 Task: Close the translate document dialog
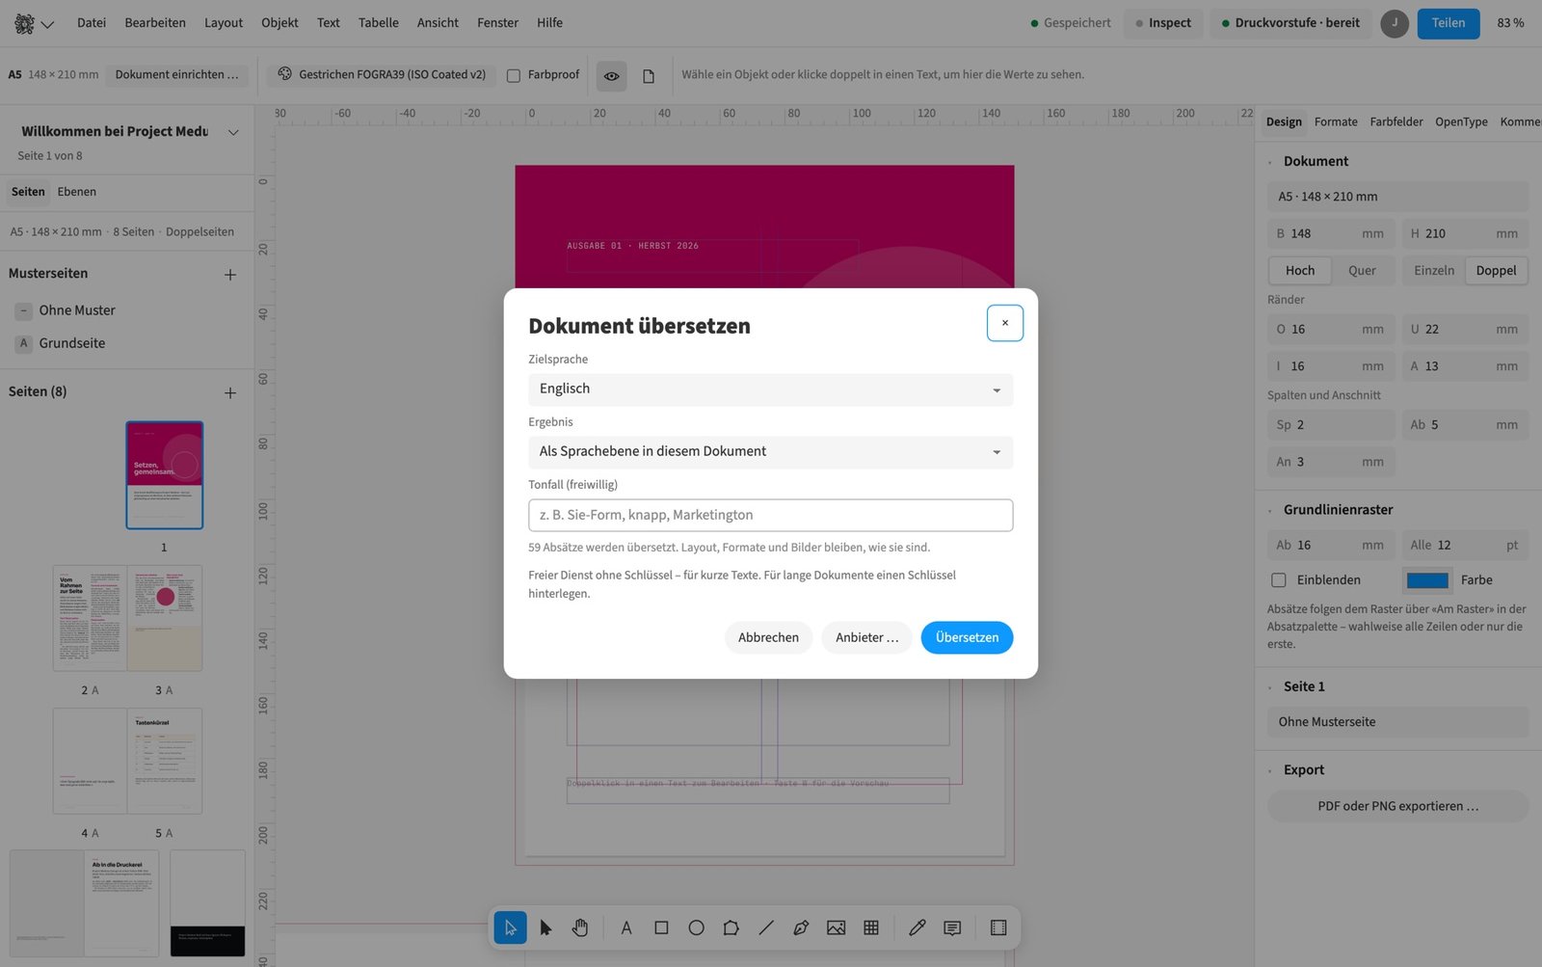[x=1004, y=323]
